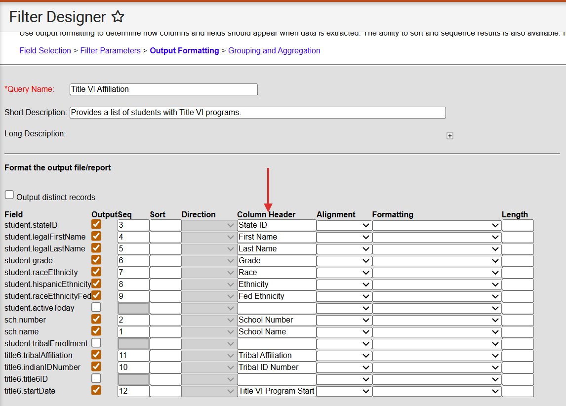Edit the Query Name field
The height and width of the screenshot is (406, 566).
point(163,89)
